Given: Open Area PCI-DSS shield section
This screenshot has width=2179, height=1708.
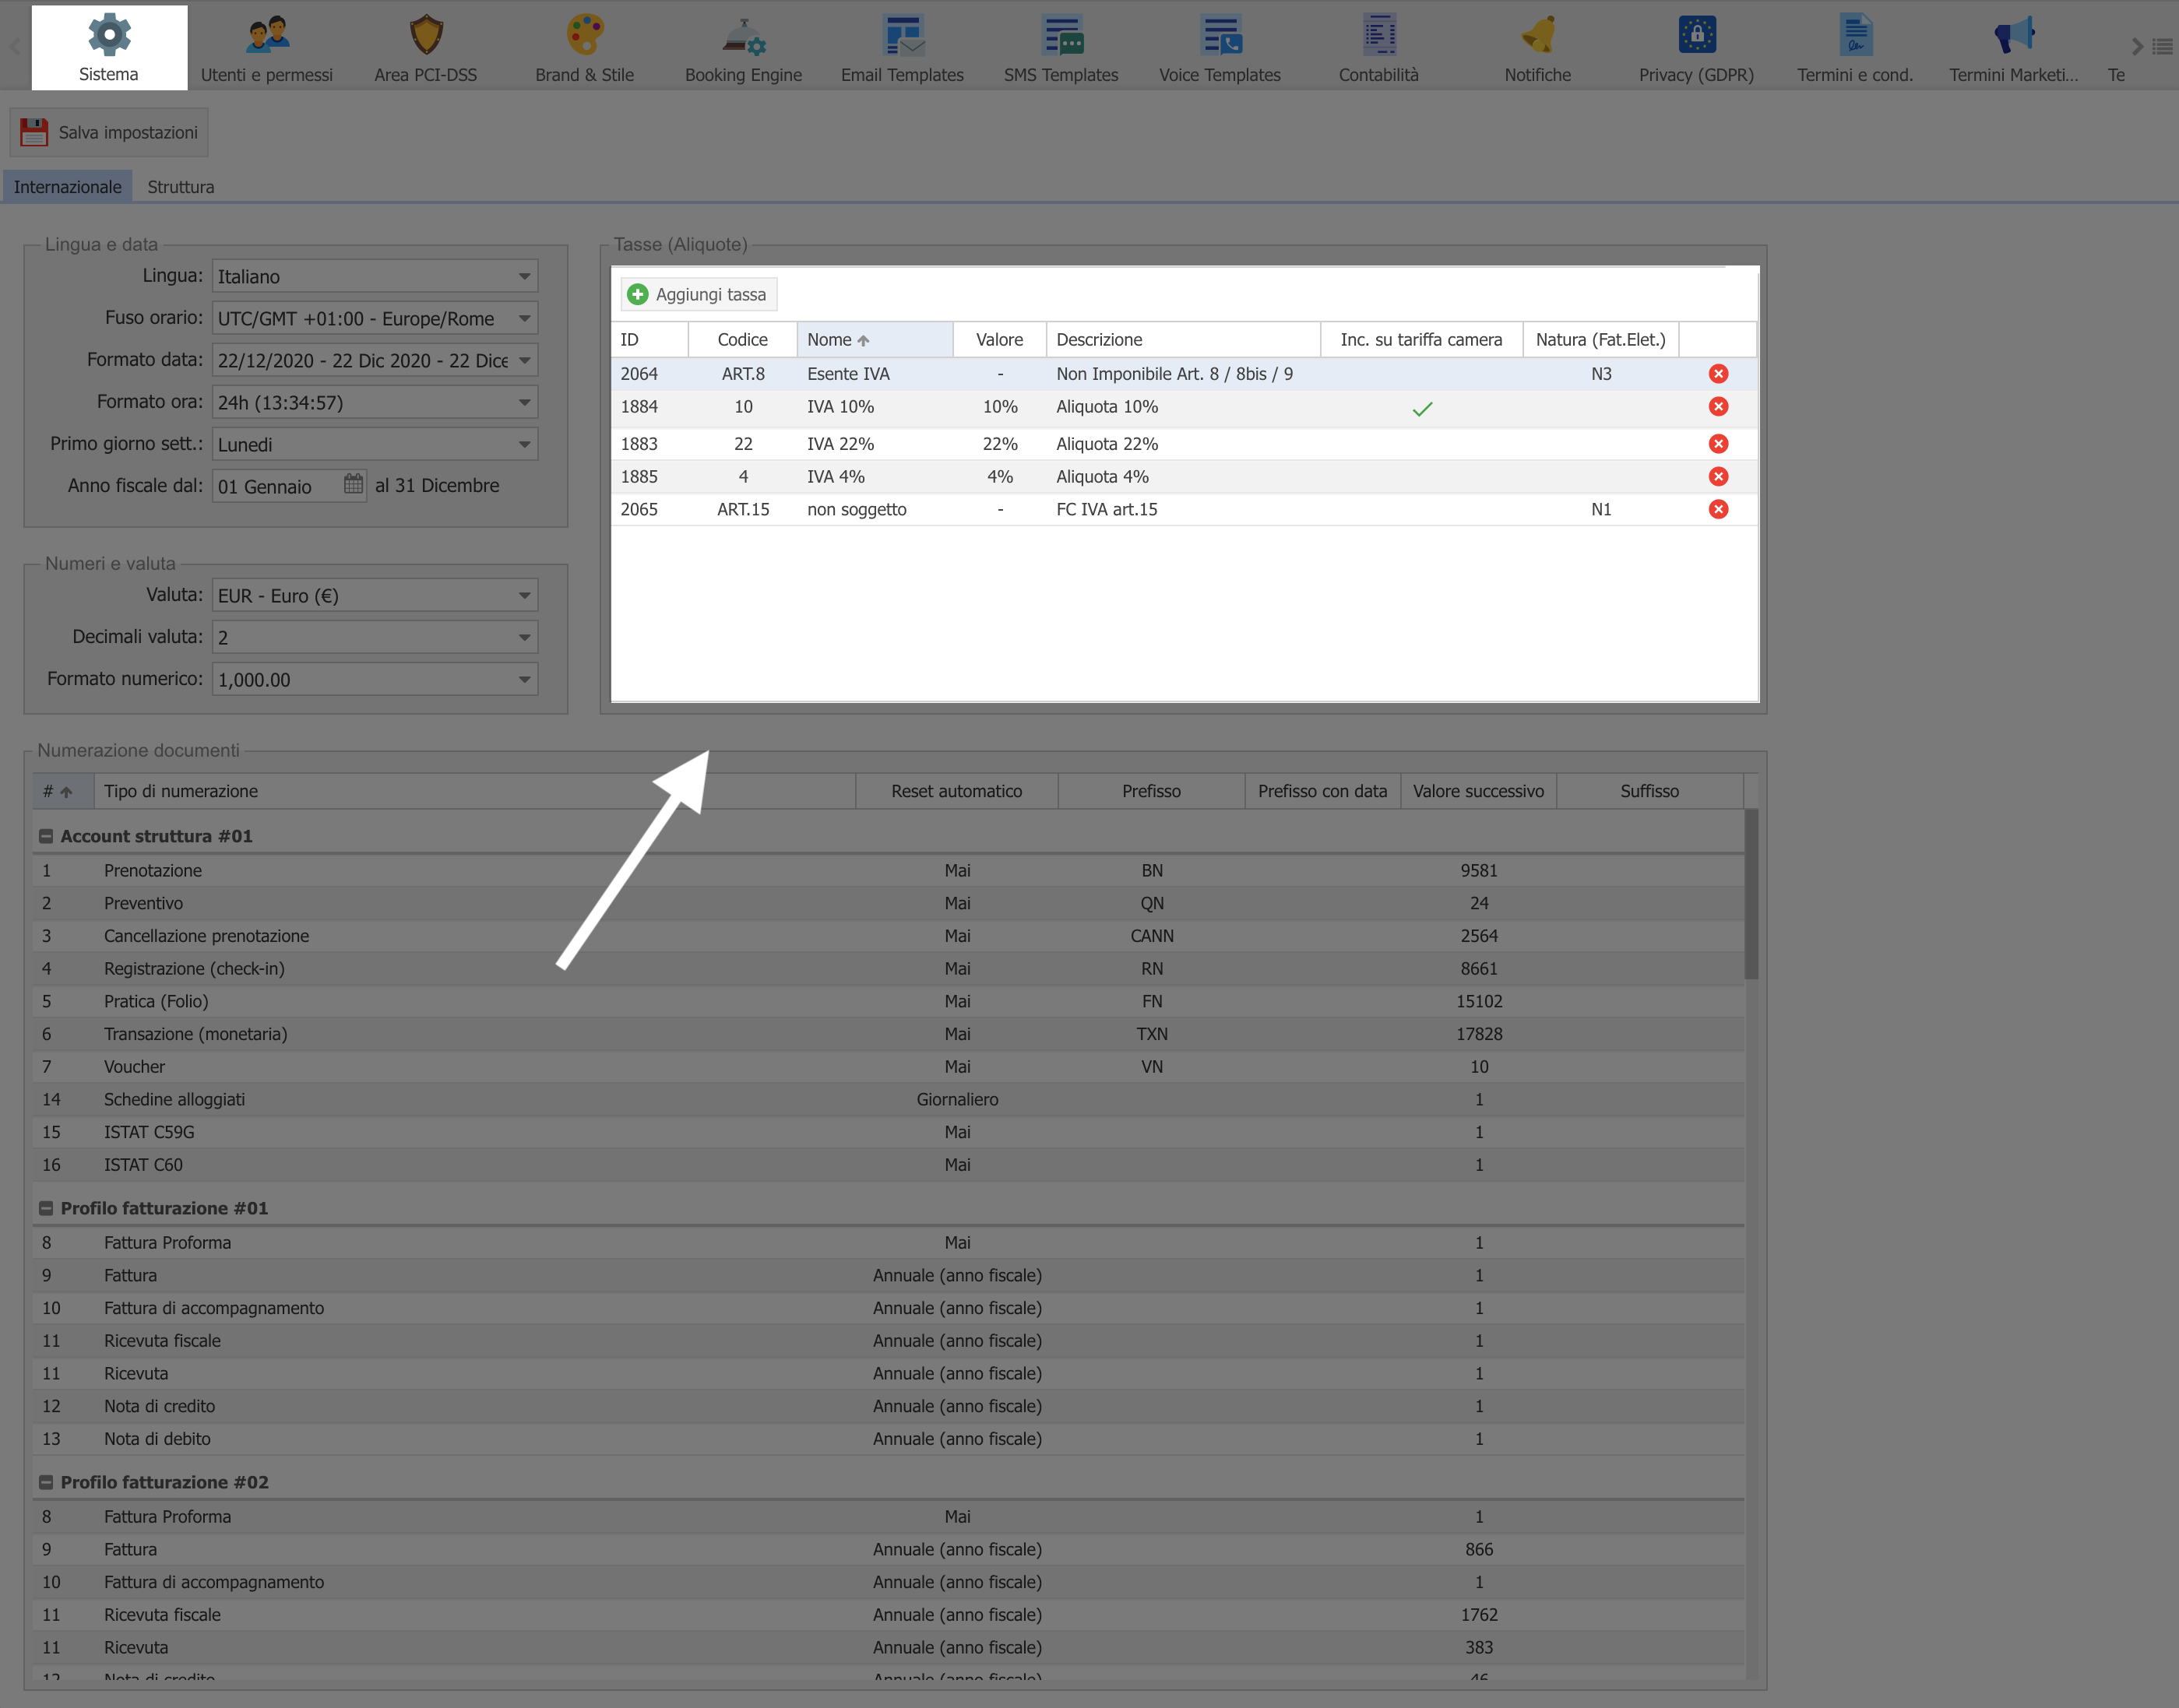Looking at the screenshot, I should tap(426, 48).
